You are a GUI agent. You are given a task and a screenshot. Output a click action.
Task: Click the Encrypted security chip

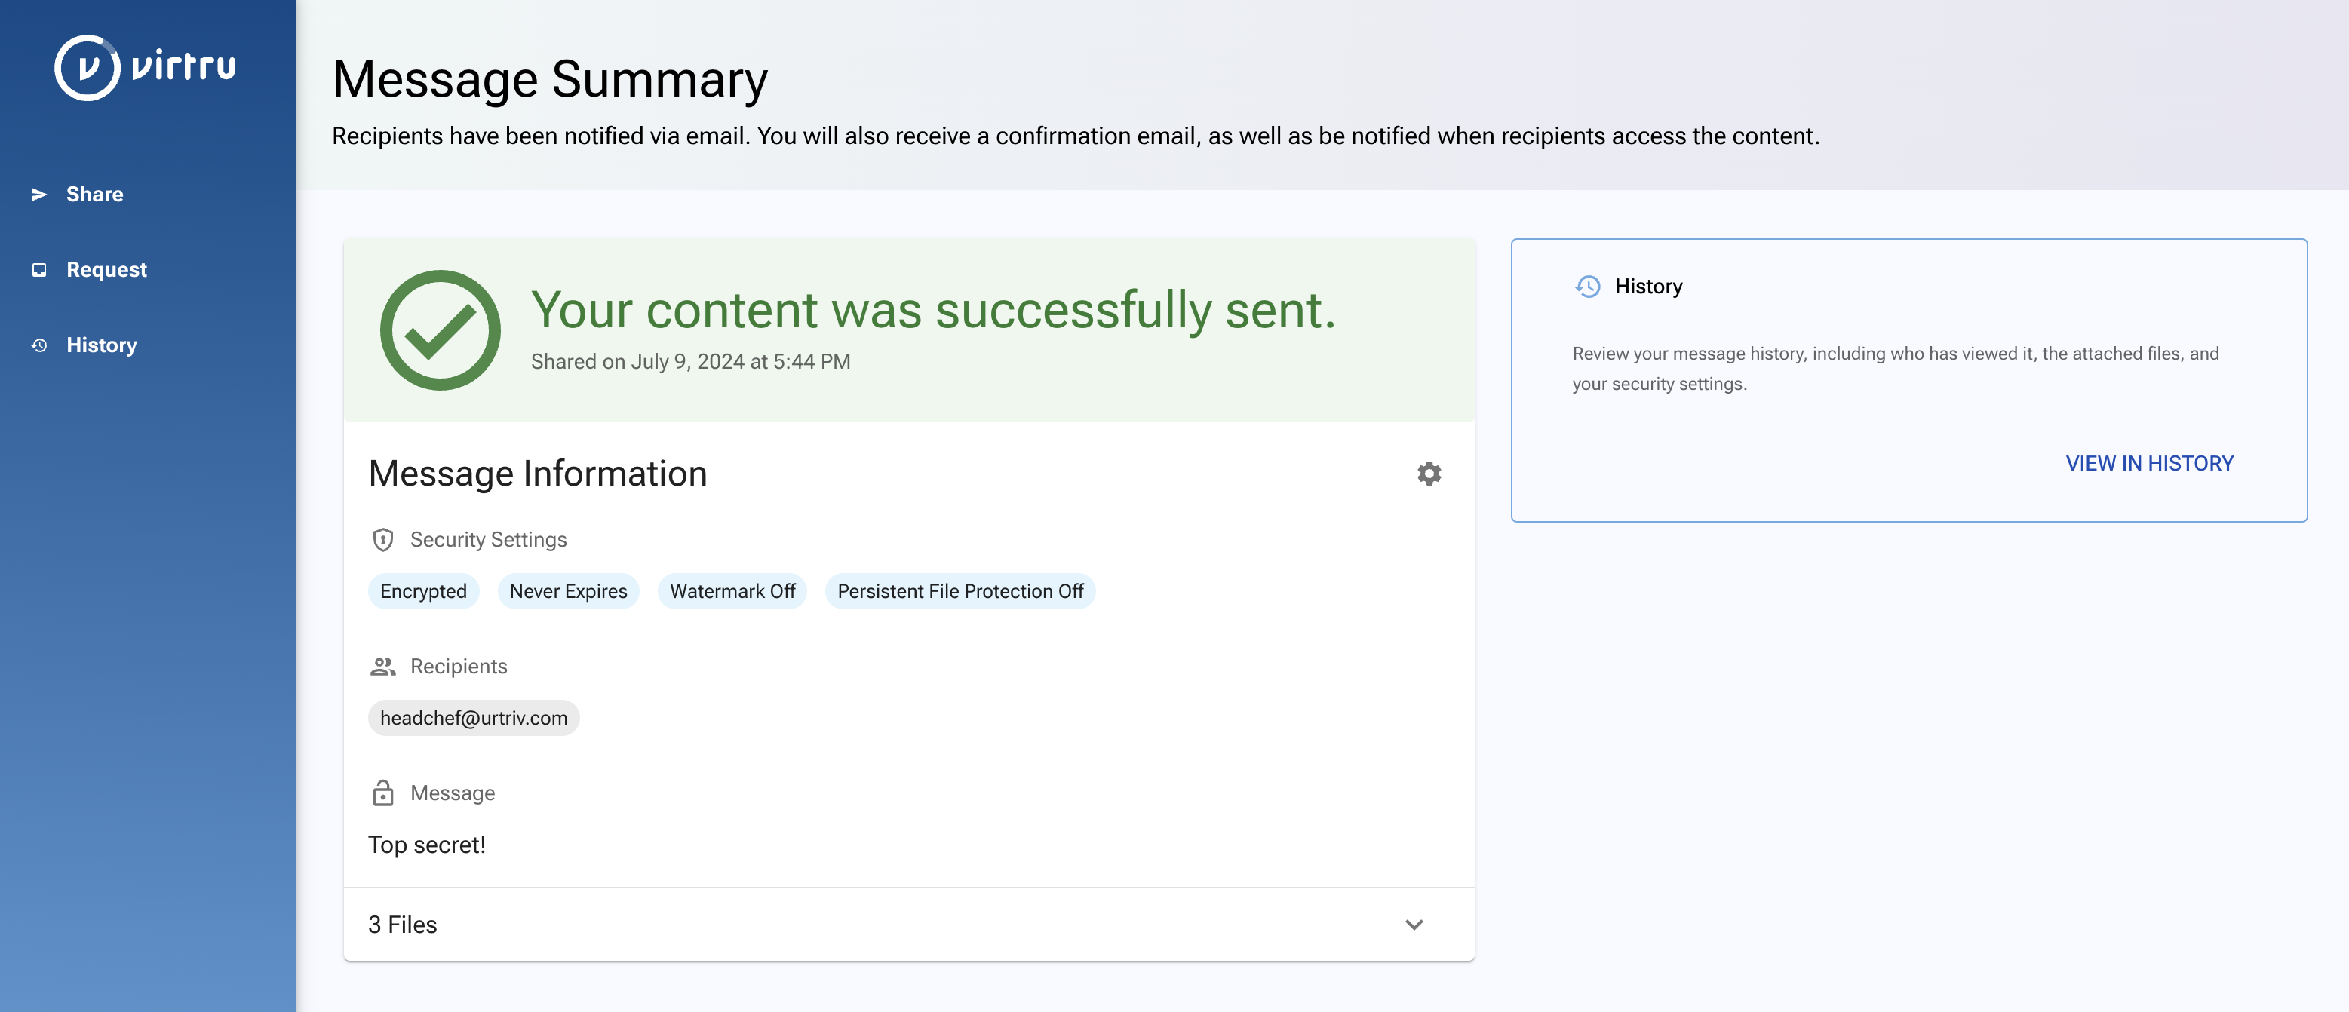[x=423, y=590]
